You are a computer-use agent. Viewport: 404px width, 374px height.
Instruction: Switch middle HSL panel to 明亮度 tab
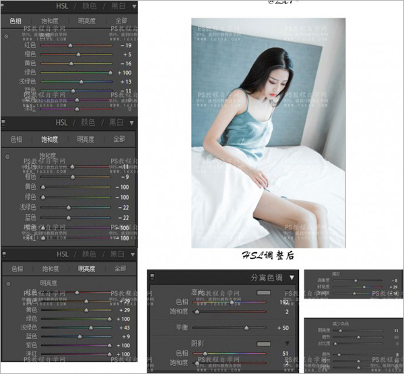tap(86, 139)
